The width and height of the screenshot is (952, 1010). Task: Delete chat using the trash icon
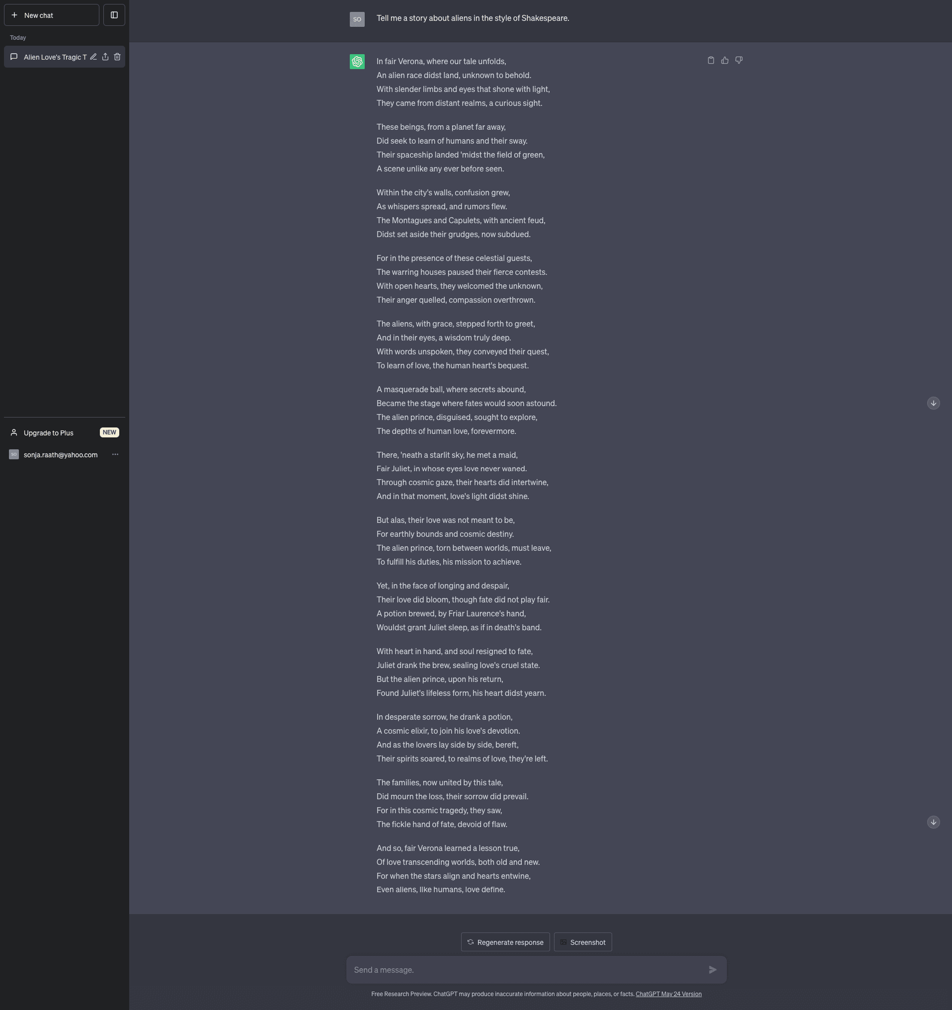point(117,57)
